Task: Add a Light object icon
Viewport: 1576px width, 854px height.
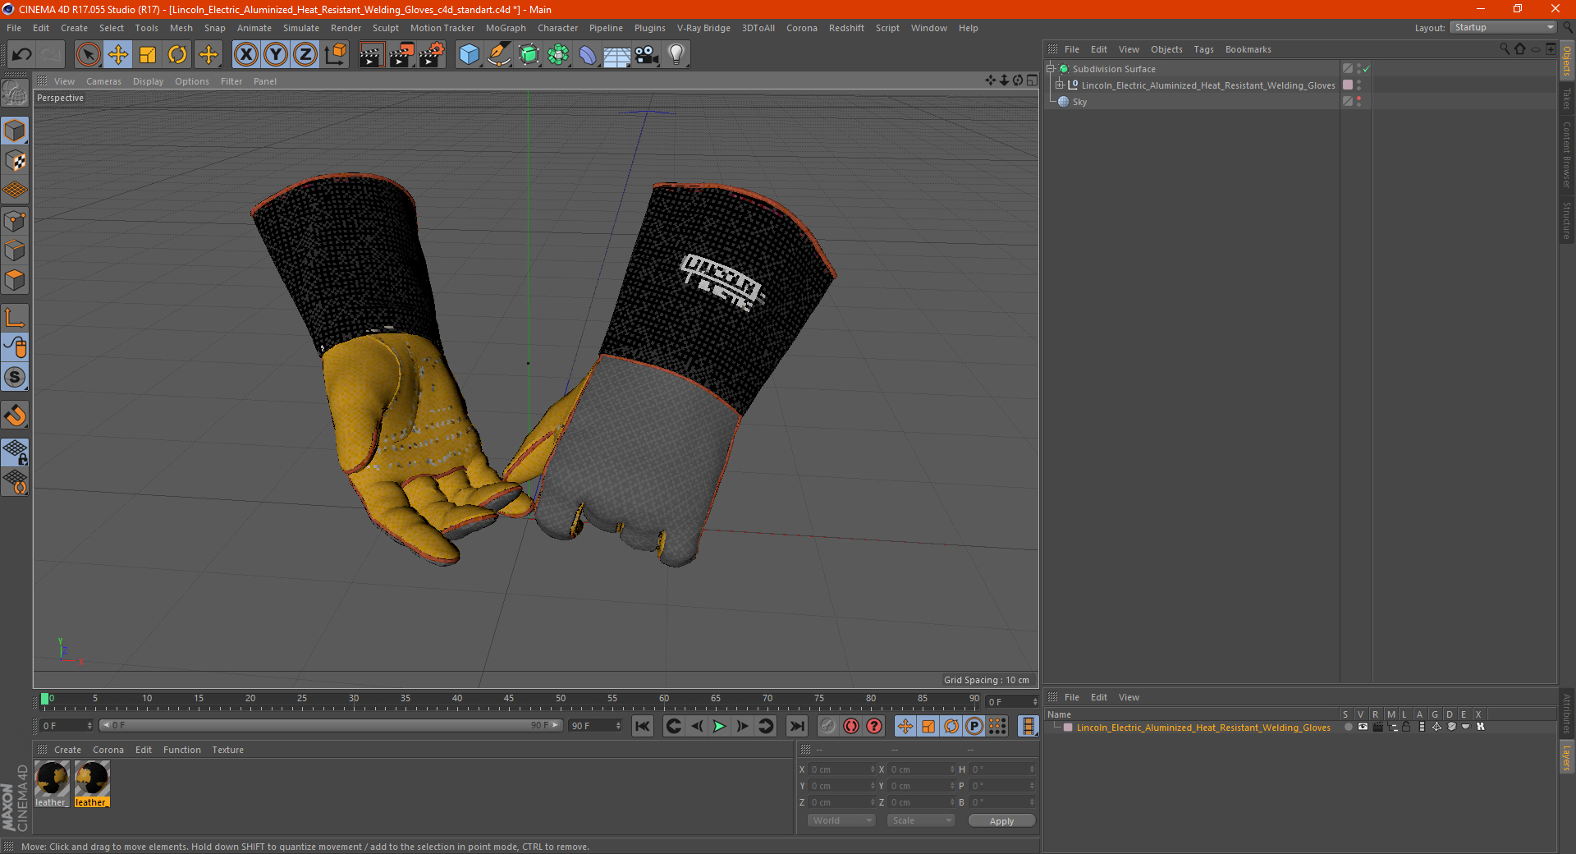Action: [x=676, y=55]
